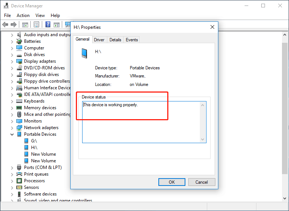The height and width of the screenshot is (211, 289).
Task: Collapse the Portable Devices category
Action: point(12,134)
